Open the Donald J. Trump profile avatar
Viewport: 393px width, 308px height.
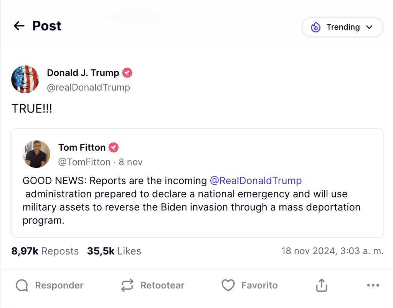pos(25,79)
